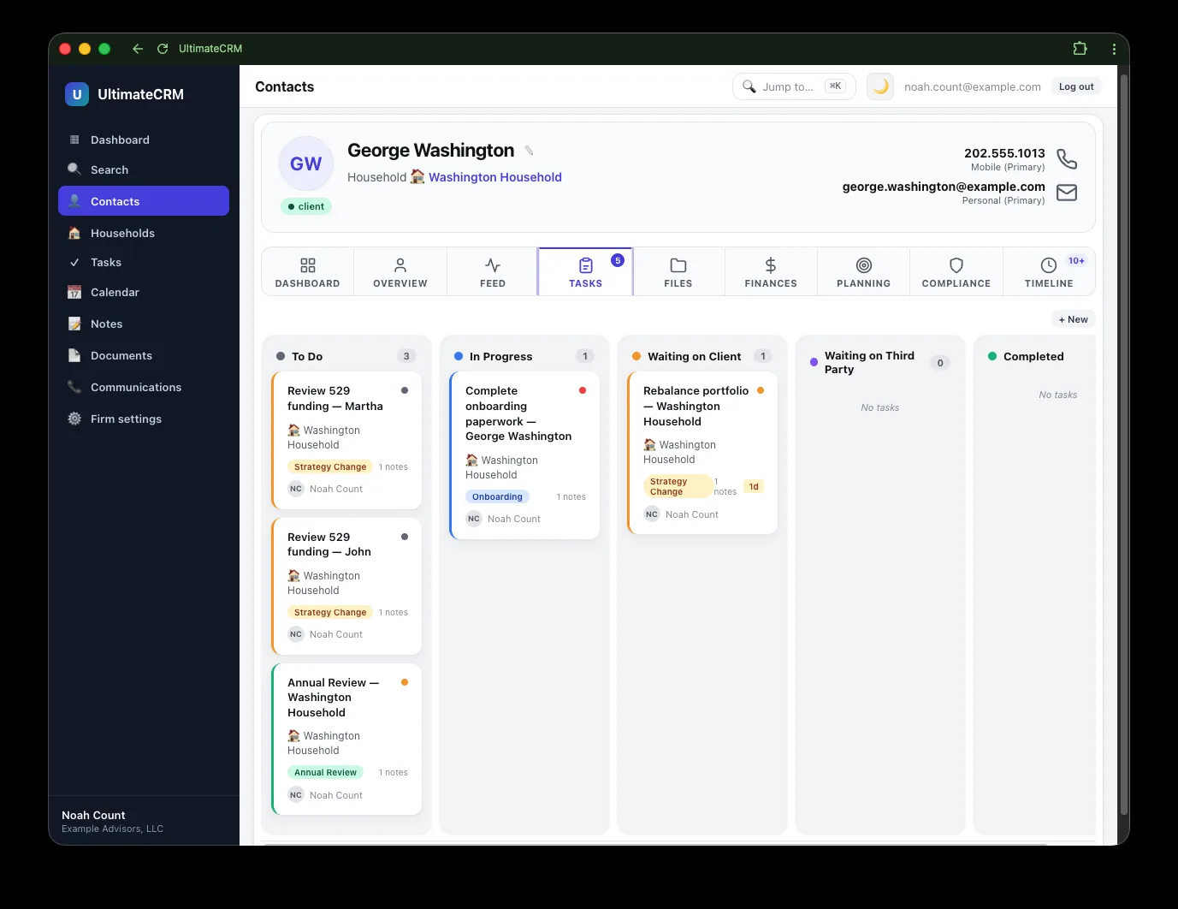Switch to the Files tab
The width and height of the screenshot is (1178, 909).
tap(678, 272)
